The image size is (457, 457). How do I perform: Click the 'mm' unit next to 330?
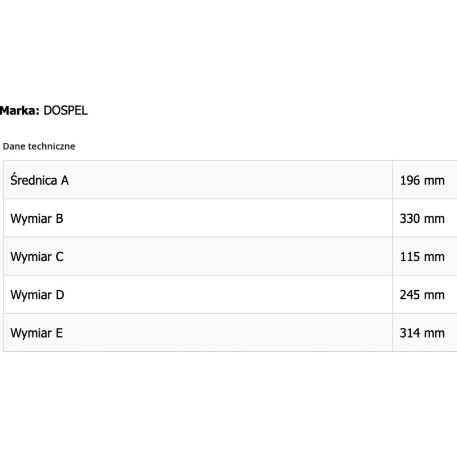pyautogui.click(x=434, y=218)
